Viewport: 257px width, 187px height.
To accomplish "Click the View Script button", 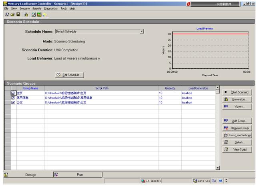I will click(237, 149).
